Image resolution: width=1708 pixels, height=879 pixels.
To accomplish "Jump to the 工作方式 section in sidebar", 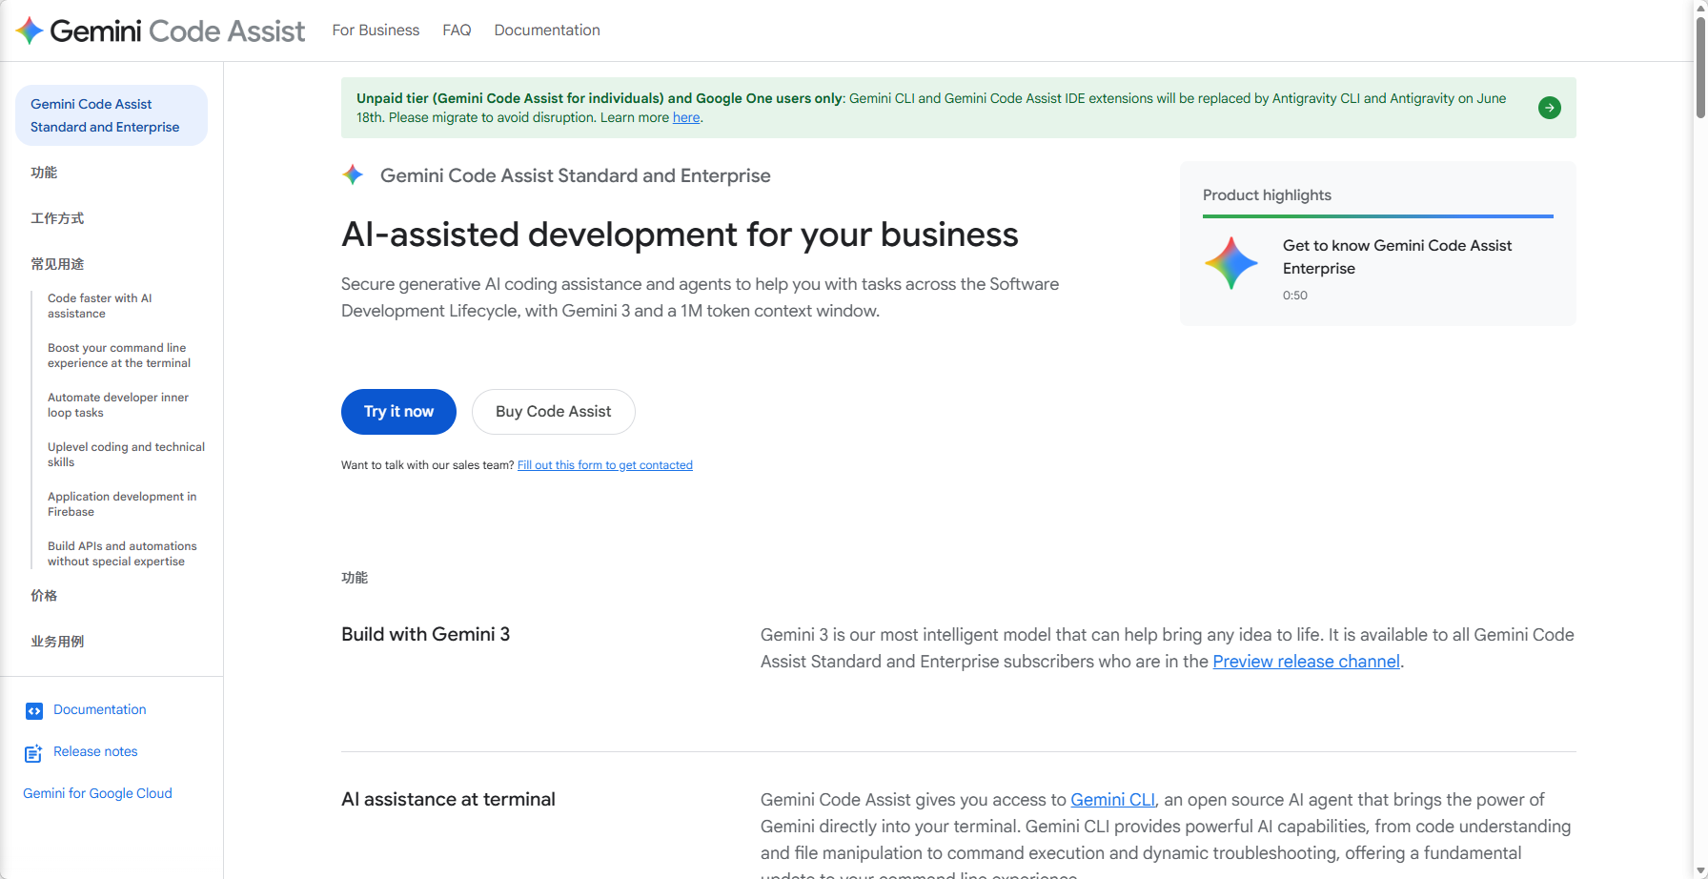I will tap(57, 218).
